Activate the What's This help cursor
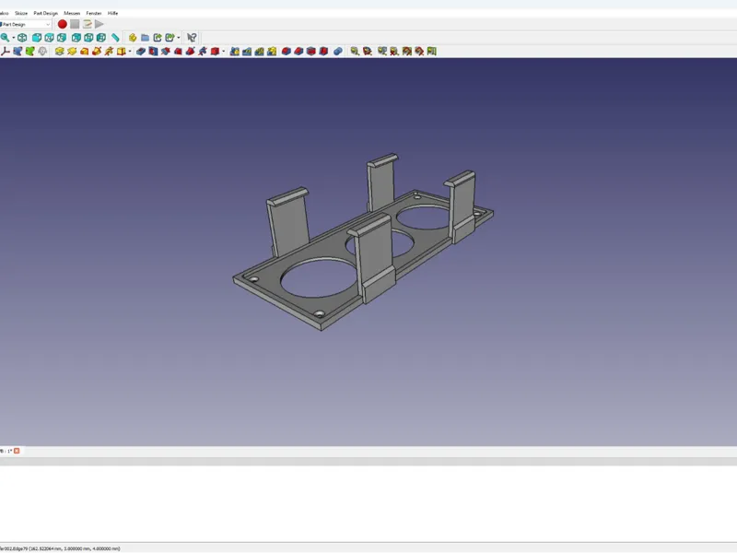Screen dimensions: 737x553 pos(192,38)
